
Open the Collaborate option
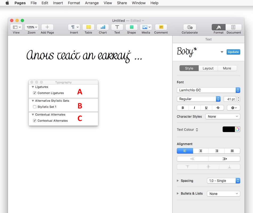[190, 27]
